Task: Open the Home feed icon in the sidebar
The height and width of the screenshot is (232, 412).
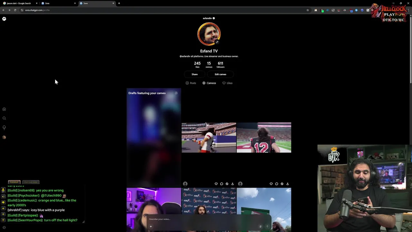Action: pos(4,109)
